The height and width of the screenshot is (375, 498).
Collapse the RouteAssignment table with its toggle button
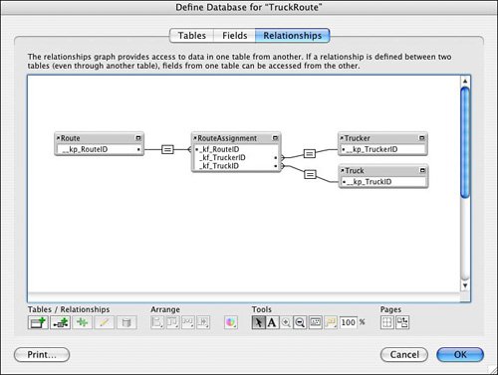pyautogui.click(x=275, y=138)
